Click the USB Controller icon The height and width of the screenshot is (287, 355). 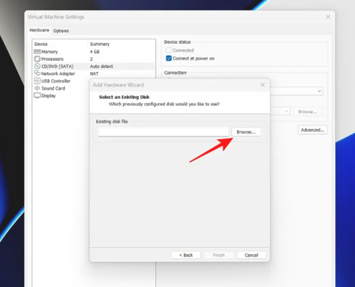click(x=37, y=81)
